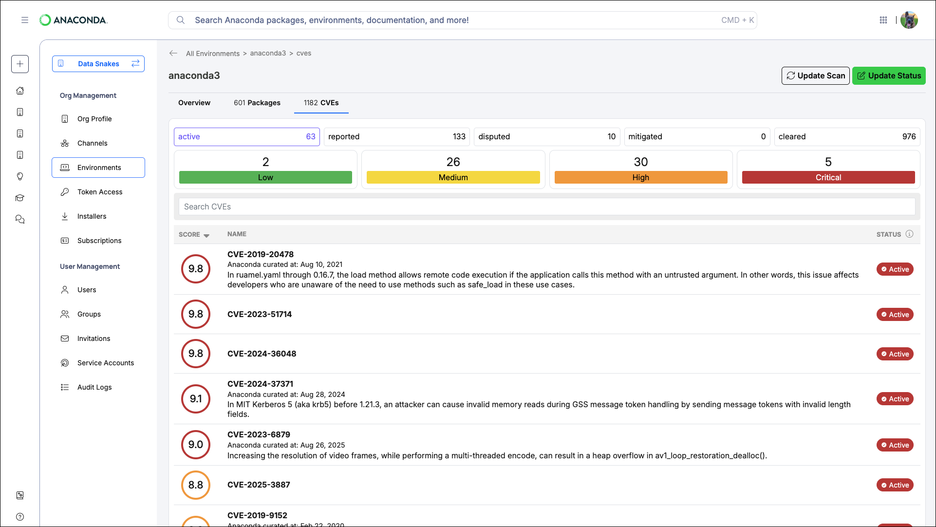This screenshot has width=936, height=527.
Task: Open Org Profile in sidebar
Action: click(98, 119)
